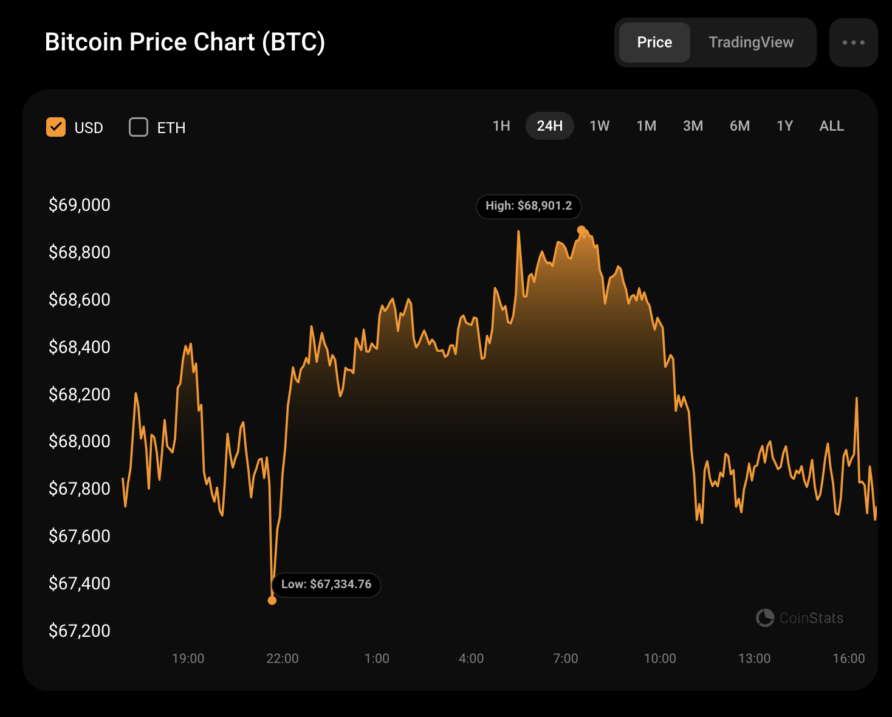Enable the ETH comparison checkbox

click(x=139, y=127)
